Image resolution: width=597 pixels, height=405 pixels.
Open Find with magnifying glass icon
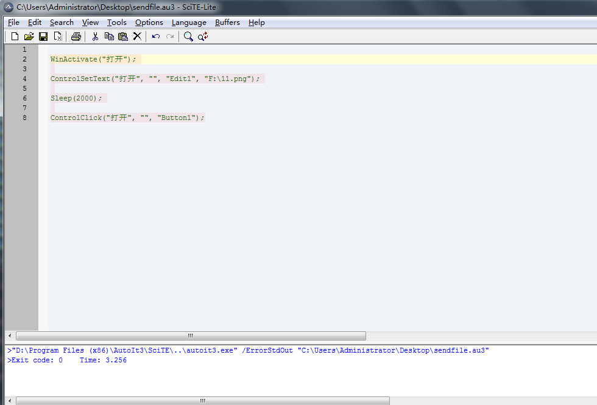pyautogui.click(x=188, y=37)
